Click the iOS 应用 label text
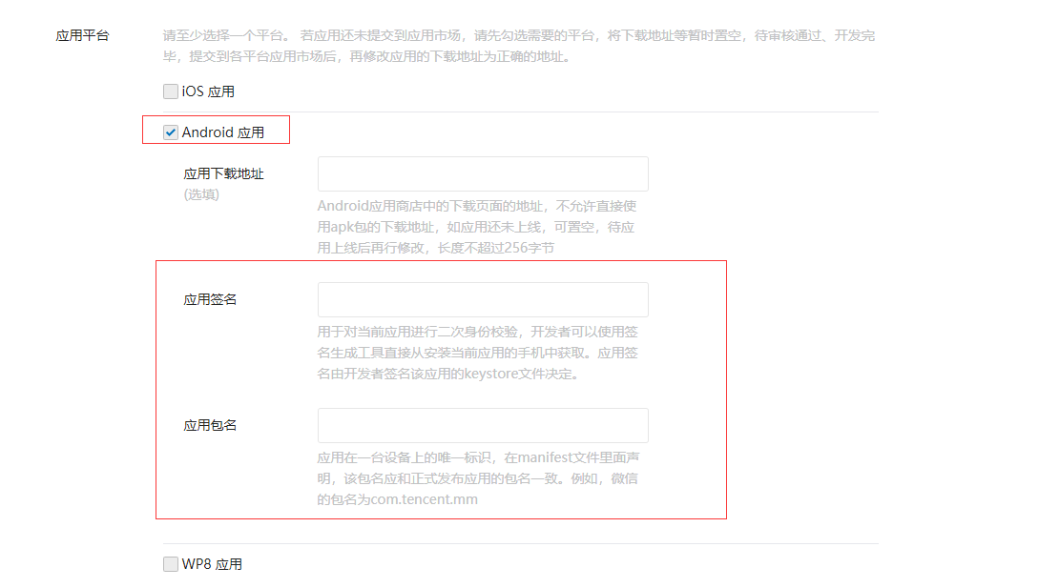The width and height of the screenshot is (1060, 588). 208,91
